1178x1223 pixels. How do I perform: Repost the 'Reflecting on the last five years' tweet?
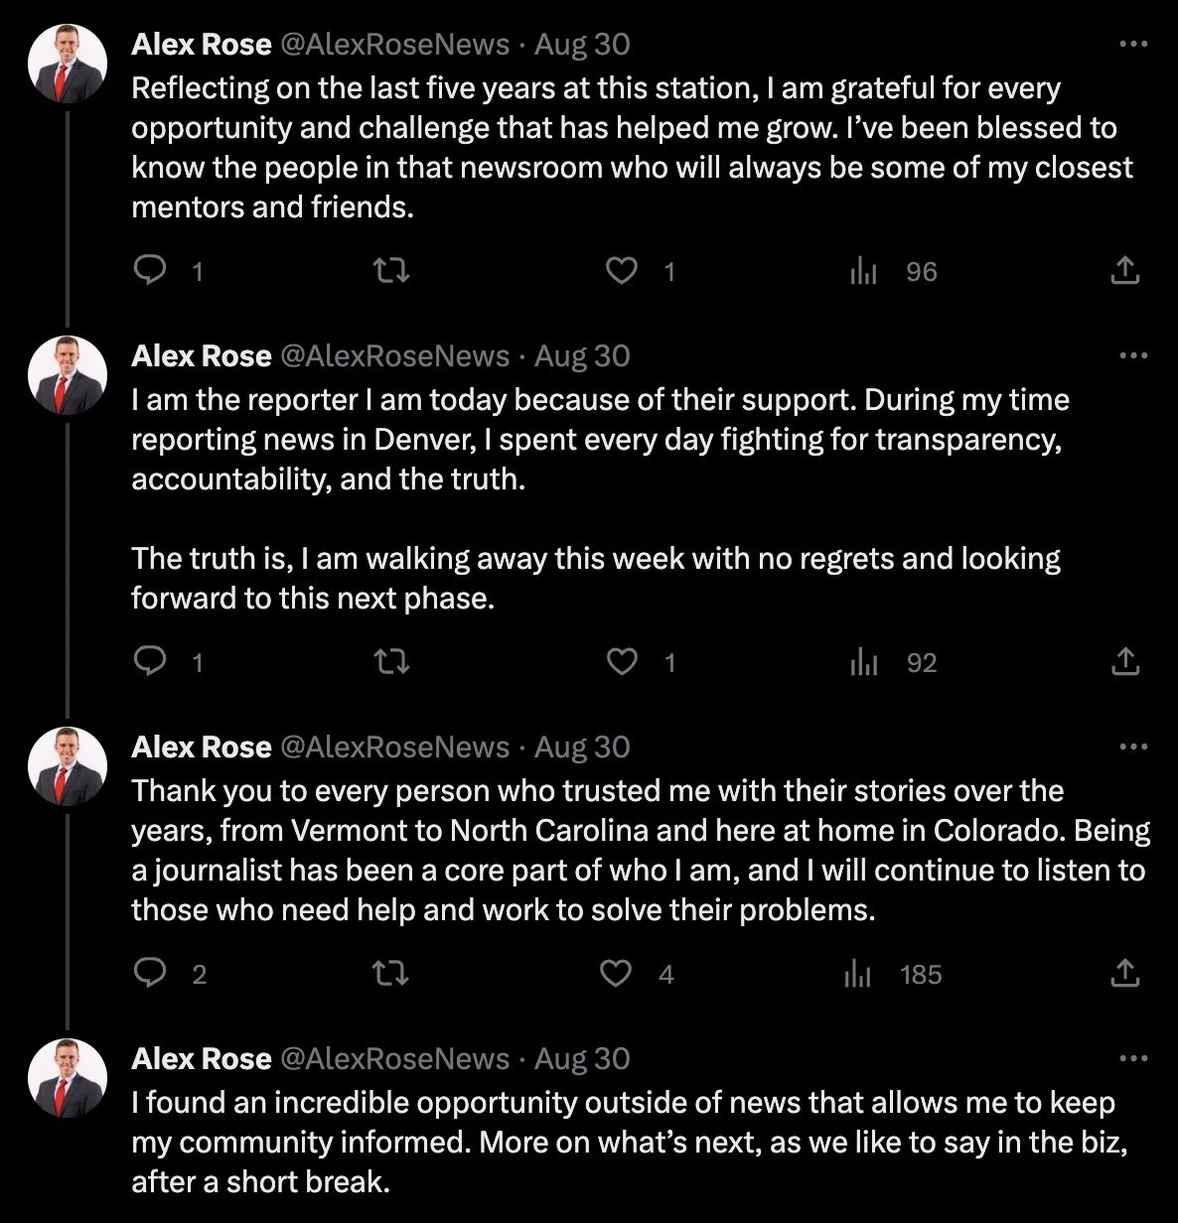click(394, 270)
